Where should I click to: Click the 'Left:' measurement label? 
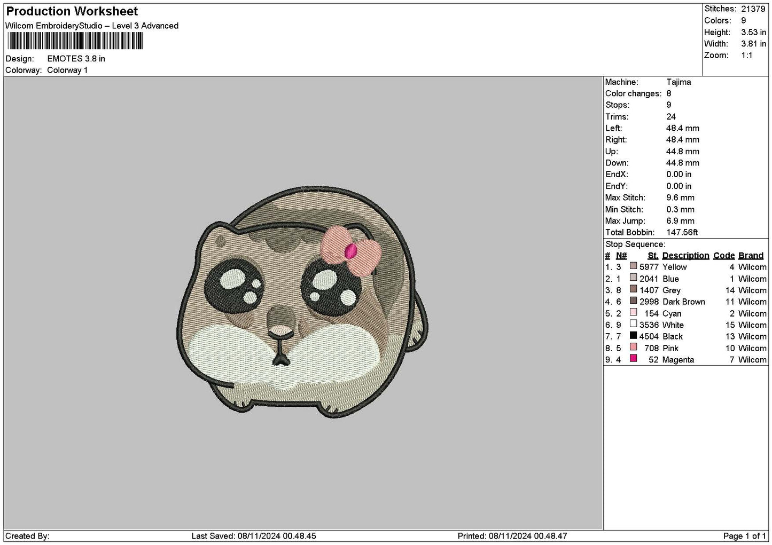click(613, 128)
